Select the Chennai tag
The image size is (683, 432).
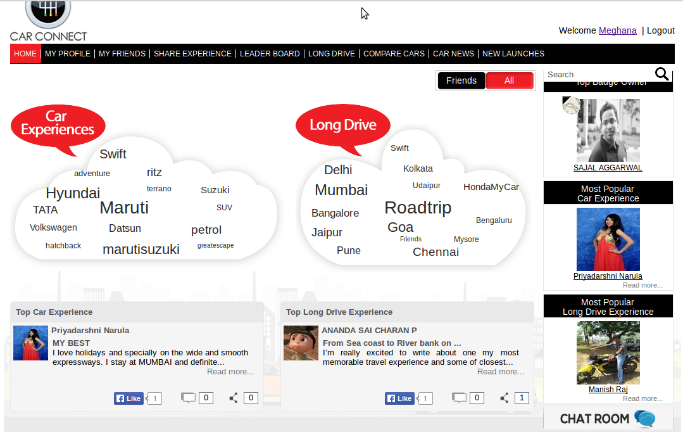[x=435, y=252]
